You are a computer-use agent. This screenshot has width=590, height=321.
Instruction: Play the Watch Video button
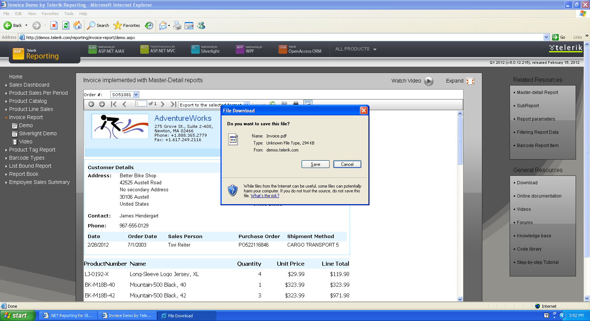tap(428, 81)
